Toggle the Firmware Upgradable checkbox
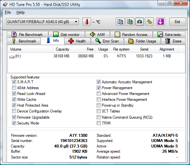 click(x=14, y=117)
